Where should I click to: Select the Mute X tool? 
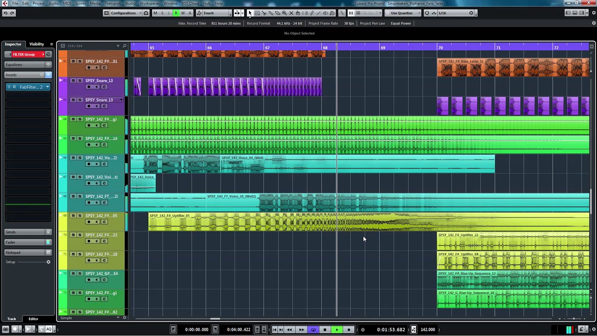[291, 13]
